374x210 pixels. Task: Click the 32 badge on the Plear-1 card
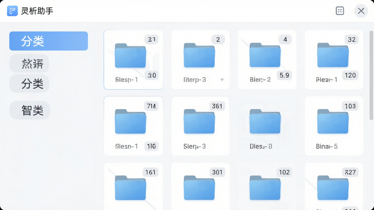352,39
